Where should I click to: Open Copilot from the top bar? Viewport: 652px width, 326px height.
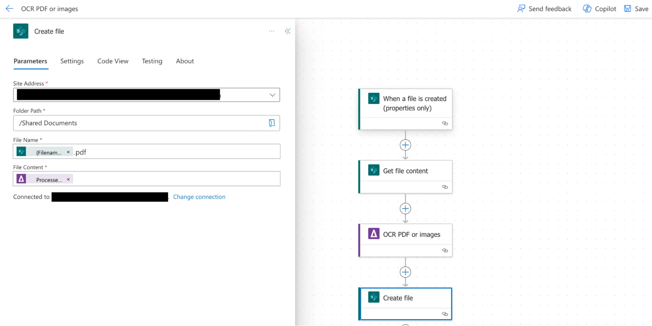pos(599,9)
